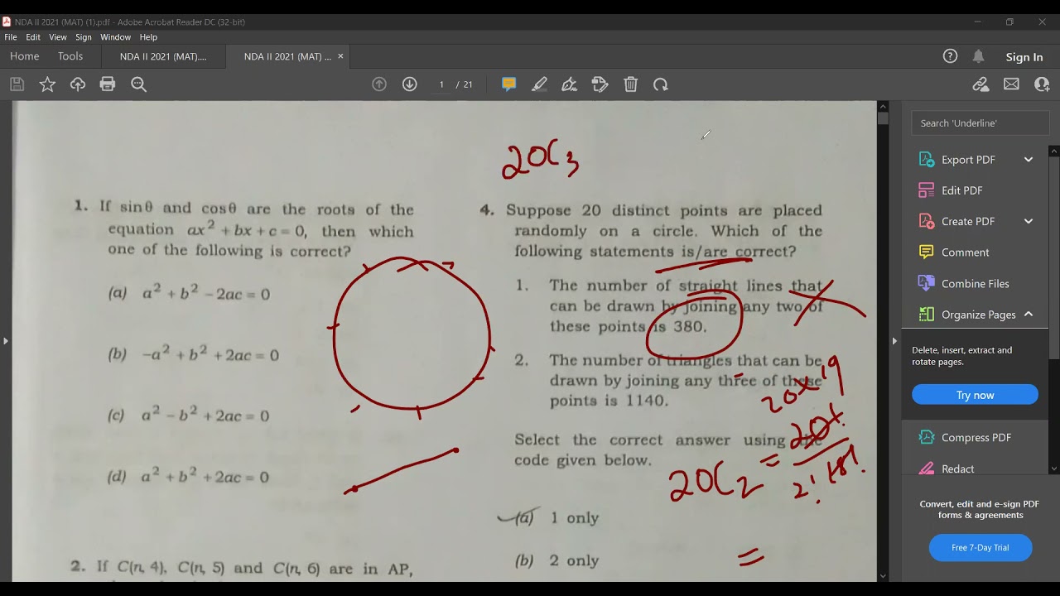
Task: Expand the Export PDF options chevron
Action: pyautogui.click(x=1029, y=160)
